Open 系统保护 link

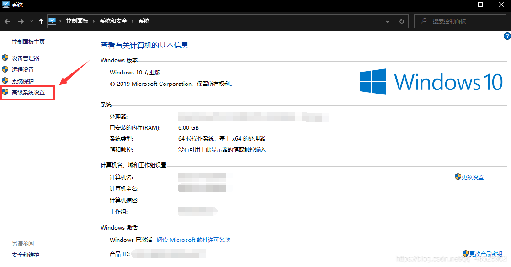point(23,81)
